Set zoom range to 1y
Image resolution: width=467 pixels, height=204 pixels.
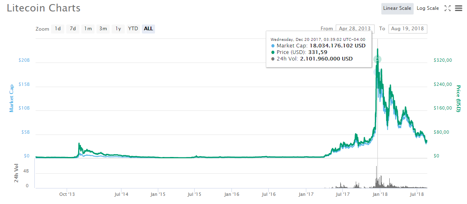(x=118, y=29)
